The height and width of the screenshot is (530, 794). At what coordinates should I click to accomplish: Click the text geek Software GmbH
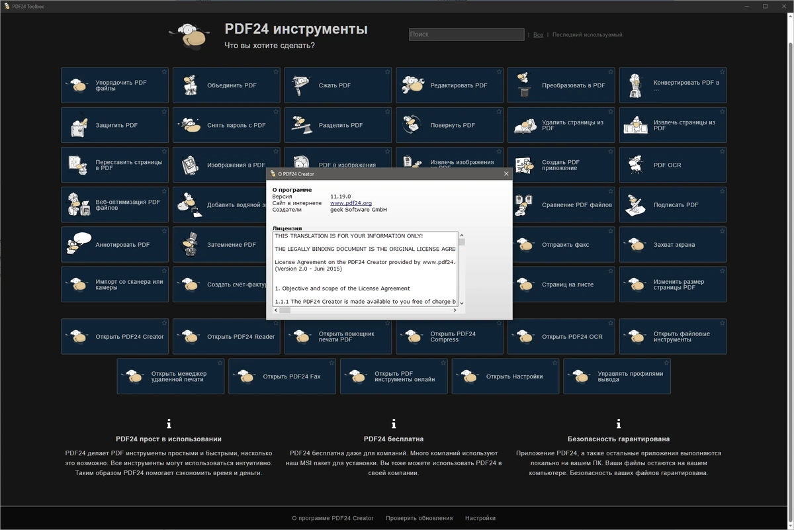359,210
